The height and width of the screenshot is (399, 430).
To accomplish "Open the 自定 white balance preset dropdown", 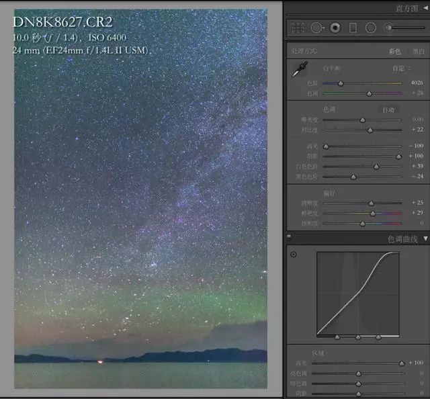I will 402,69.
